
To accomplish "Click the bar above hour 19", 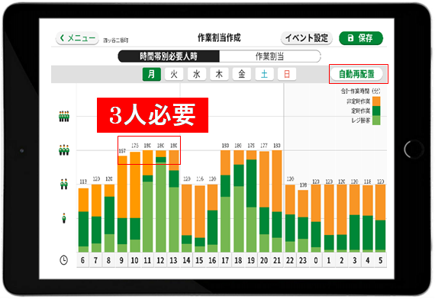I will point(251,201).
